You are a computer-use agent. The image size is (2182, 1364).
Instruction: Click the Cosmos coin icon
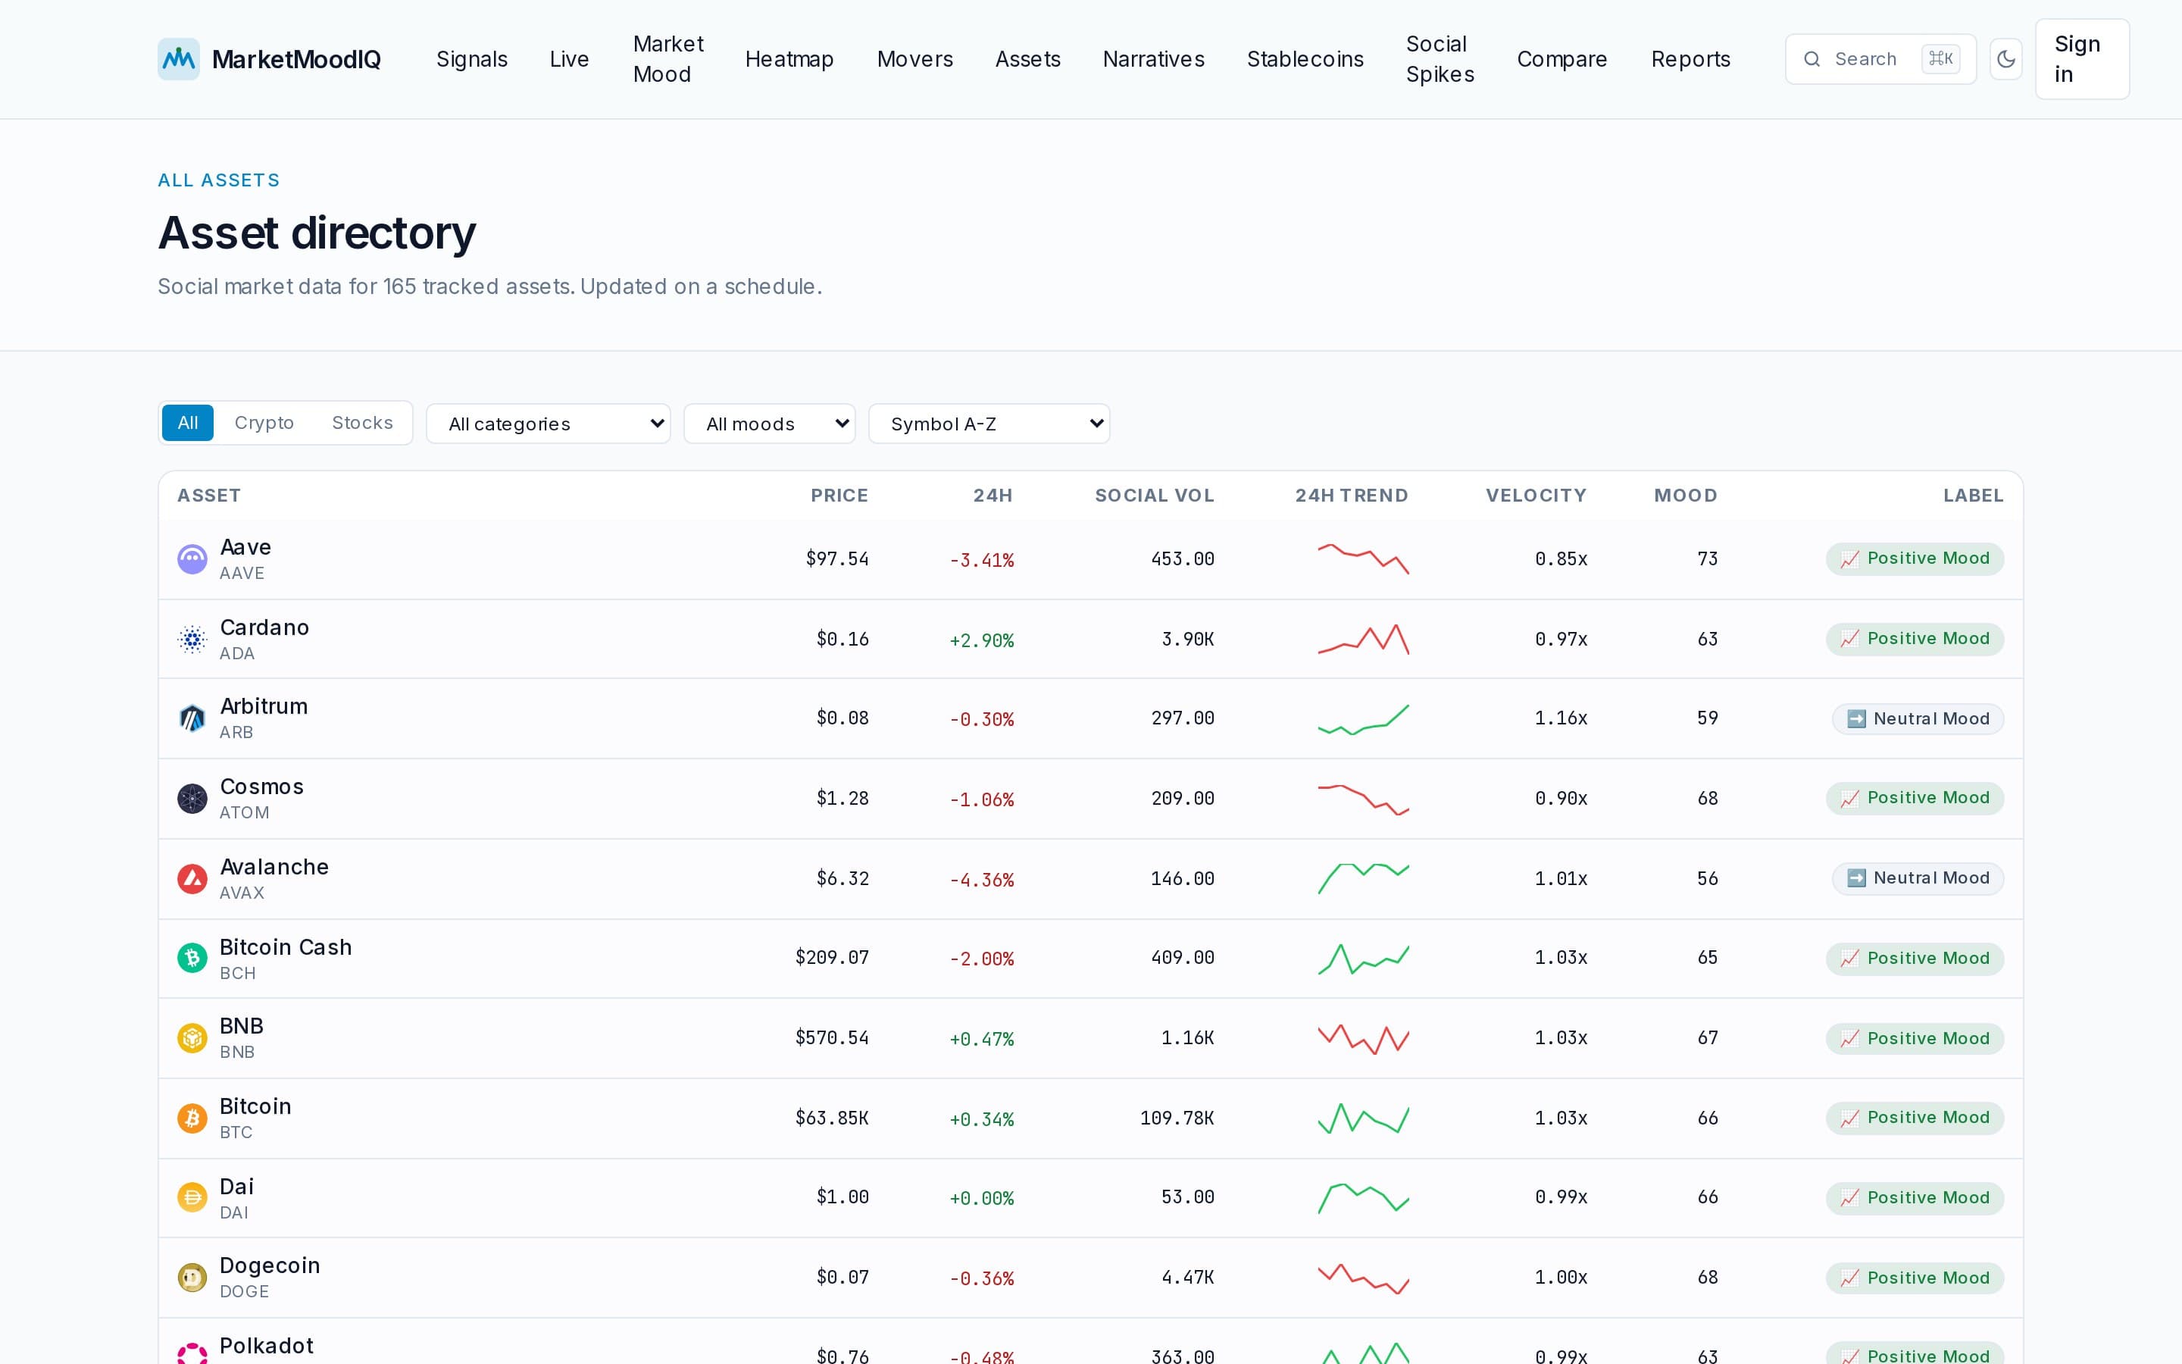pos(192,799)
